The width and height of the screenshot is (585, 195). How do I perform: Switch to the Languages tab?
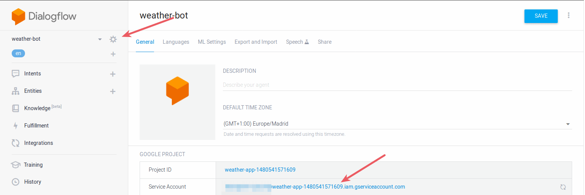[x=176, y=42]
